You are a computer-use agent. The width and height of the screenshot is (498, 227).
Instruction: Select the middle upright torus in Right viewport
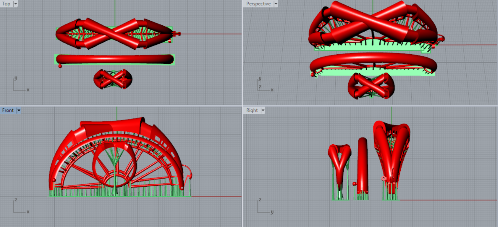[363, 165]
